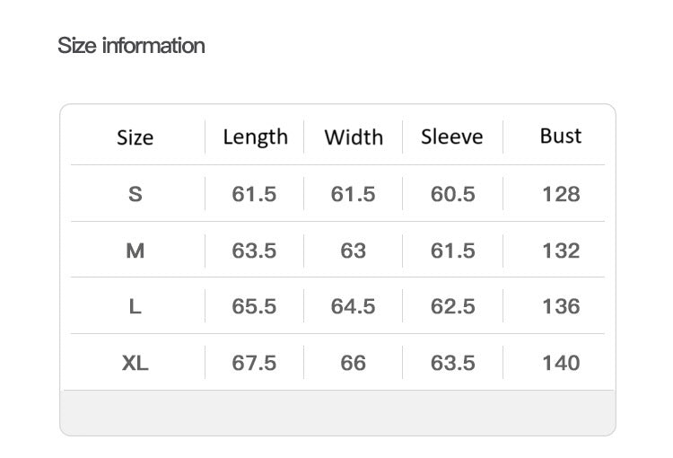Viewport: 673px width, 458px height.
Task: Select the M size row label
Action: (x=135, y=251)
